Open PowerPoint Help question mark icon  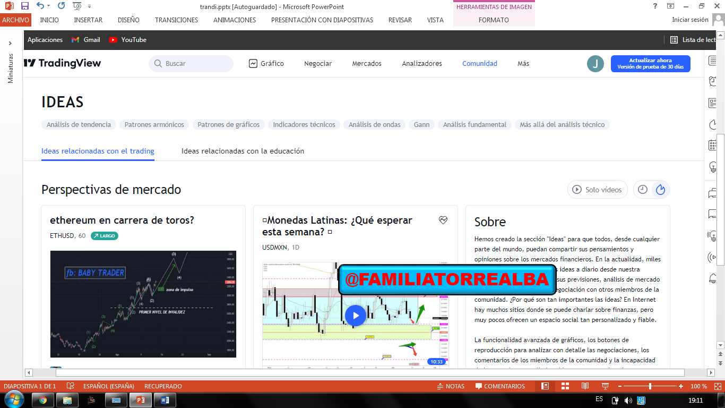coord(655,6)
